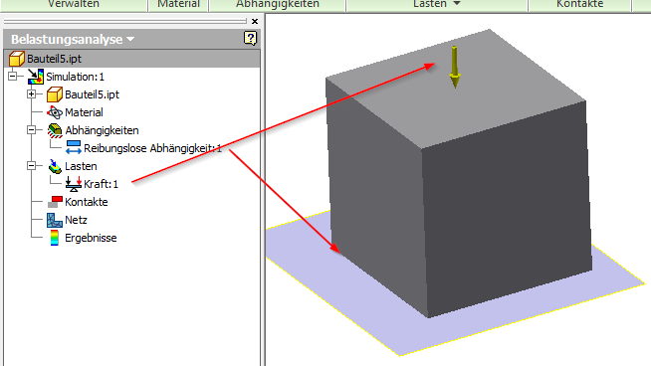
Task: Select the Kontakte tree label
Action: point(87,202)
